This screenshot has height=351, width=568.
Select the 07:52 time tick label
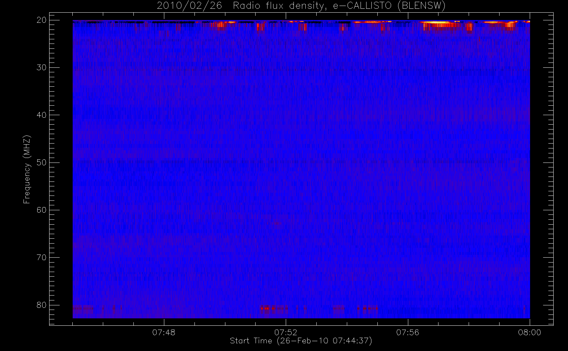click(286, 332)
